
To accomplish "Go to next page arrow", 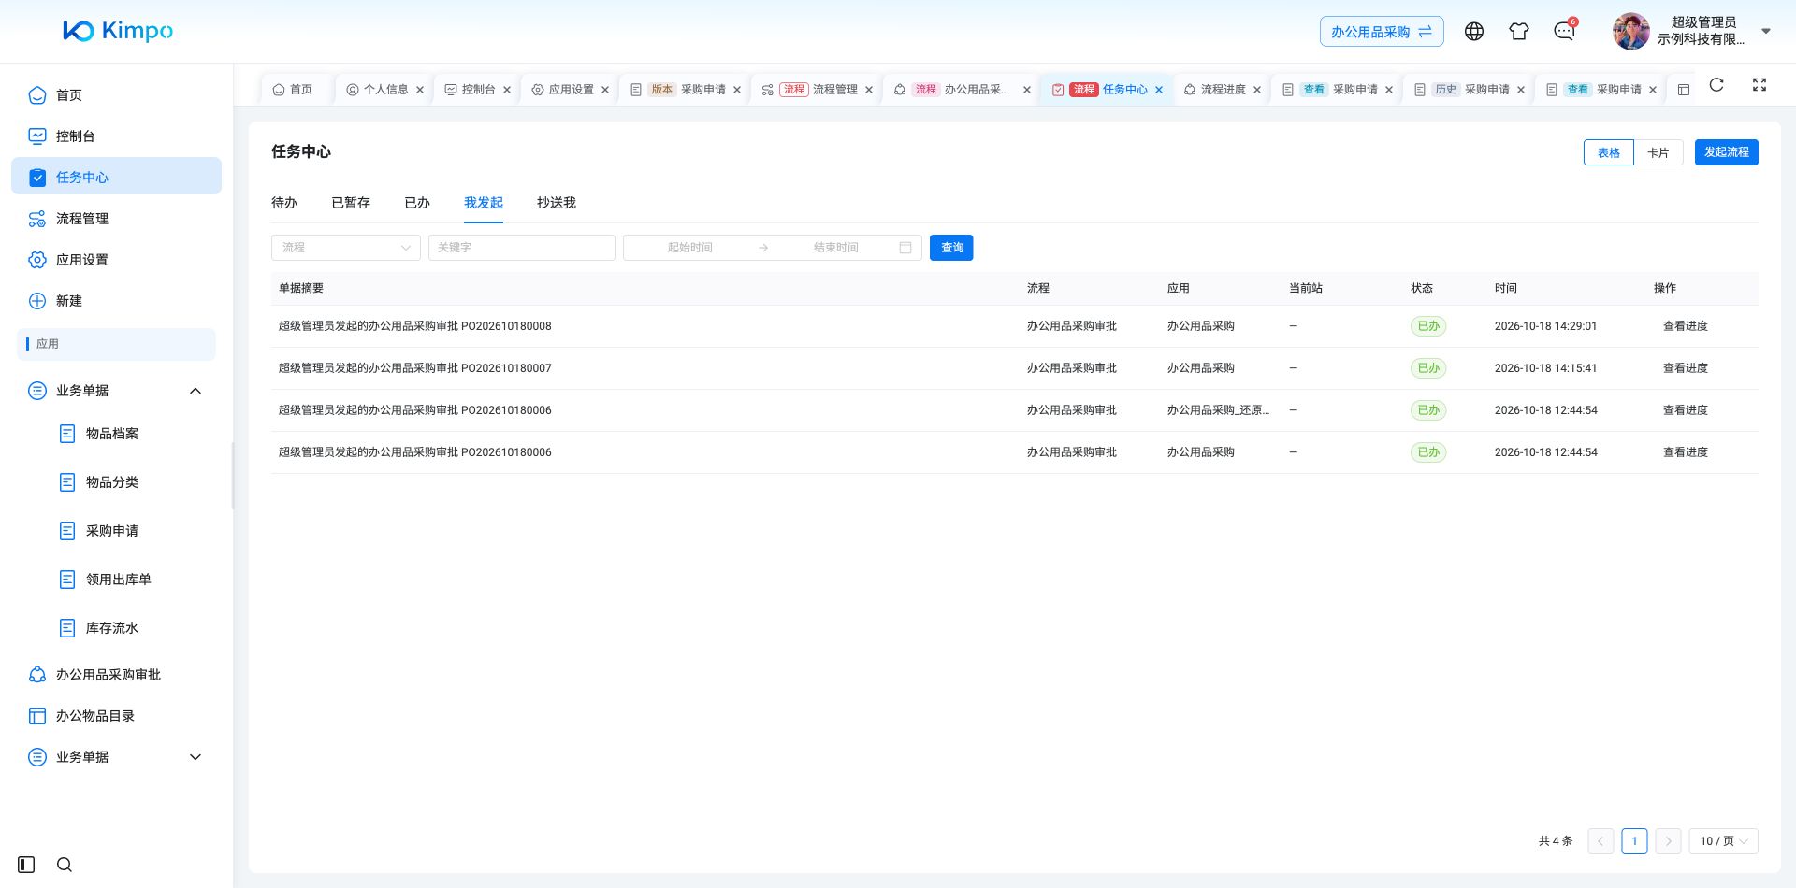I will tap(1668, 841).
